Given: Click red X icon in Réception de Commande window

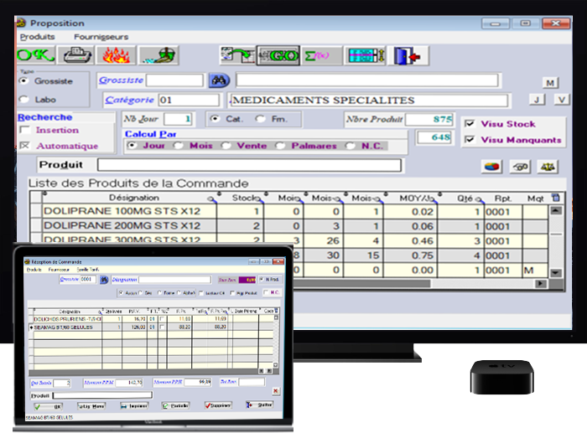Looking at the screenshot, I should click(276, 391).
